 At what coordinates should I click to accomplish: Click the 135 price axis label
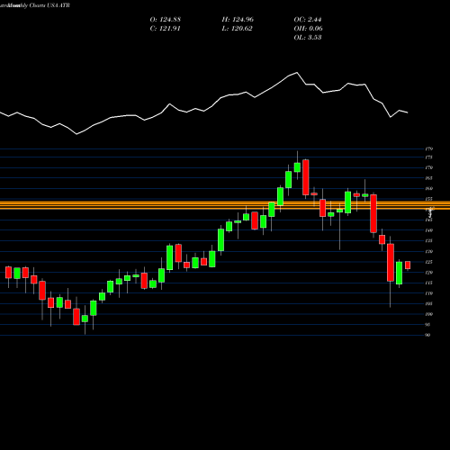click(x=428, y=241)
